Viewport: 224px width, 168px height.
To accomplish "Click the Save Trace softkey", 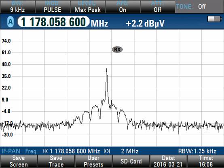I will click(x=56, y=162).
